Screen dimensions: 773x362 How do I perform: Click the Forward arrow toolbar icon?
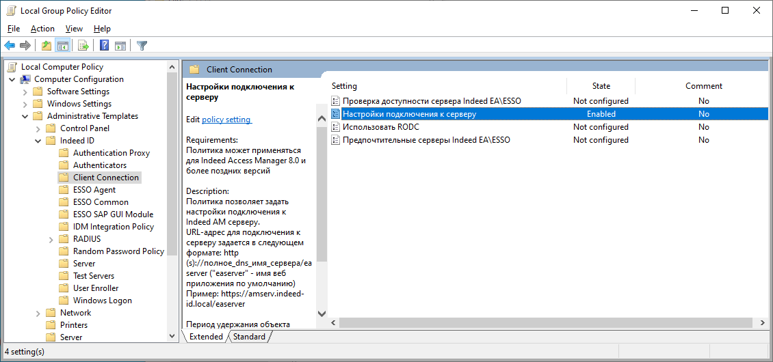25,46
